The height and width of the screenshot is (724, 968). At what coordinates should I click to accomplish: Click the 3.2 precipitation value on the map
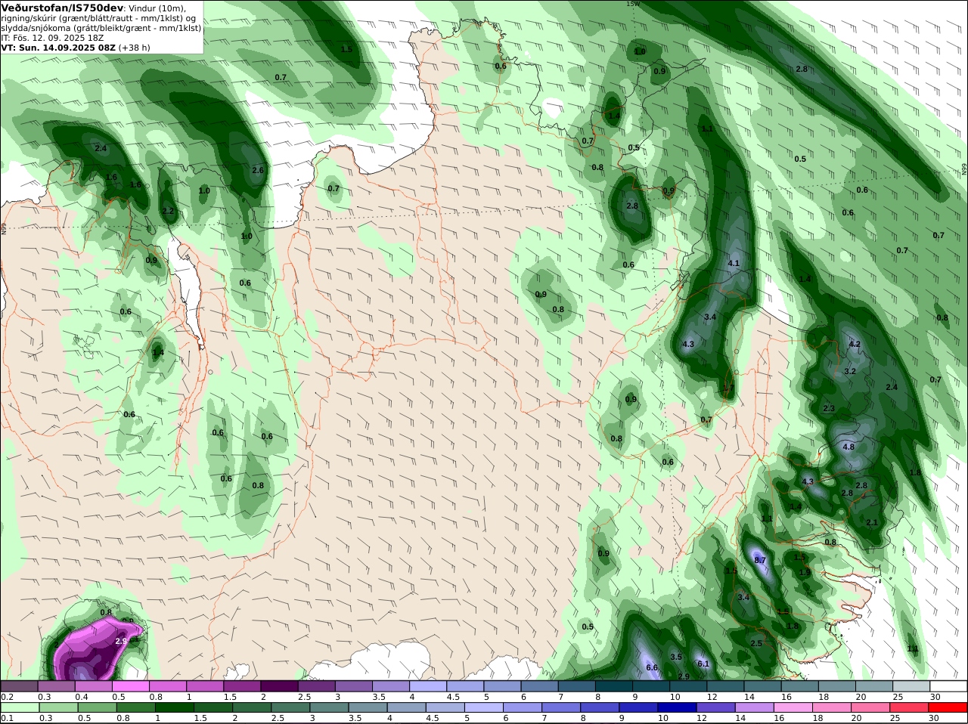click(849, 371)
